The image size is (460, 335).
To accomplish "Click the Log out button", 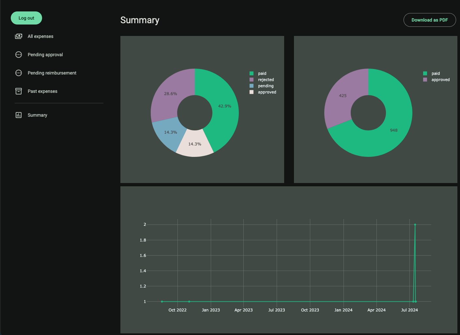I will click(26, 18).
